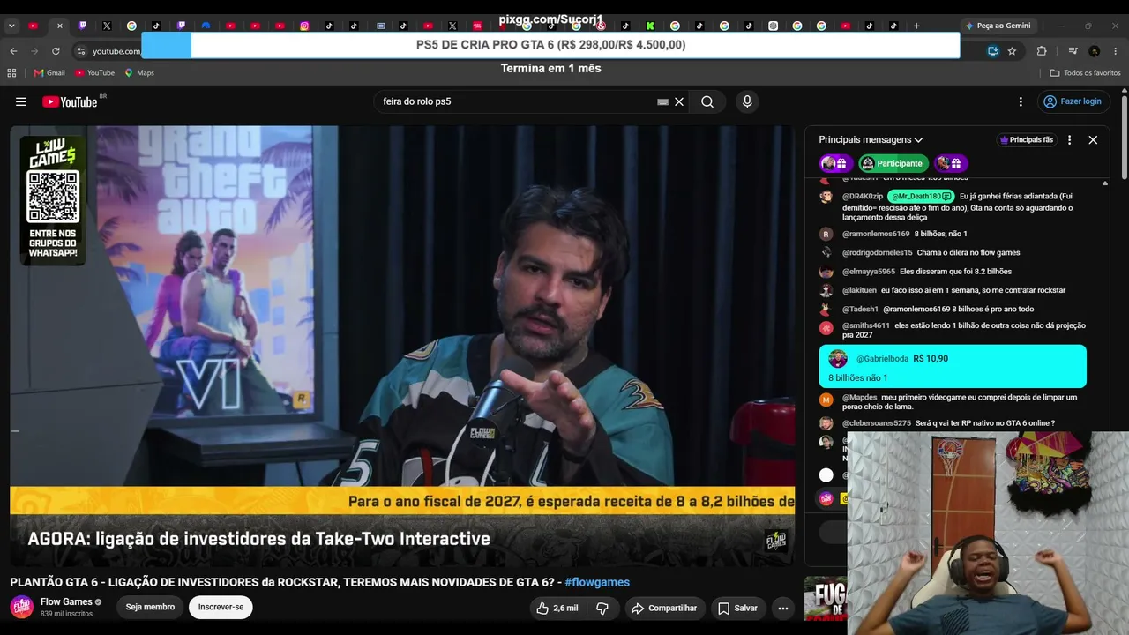The height and width of the screenshot is (635, 1129).
Task: Click username @lakituen in chat
Action: [x=860, y=290]
